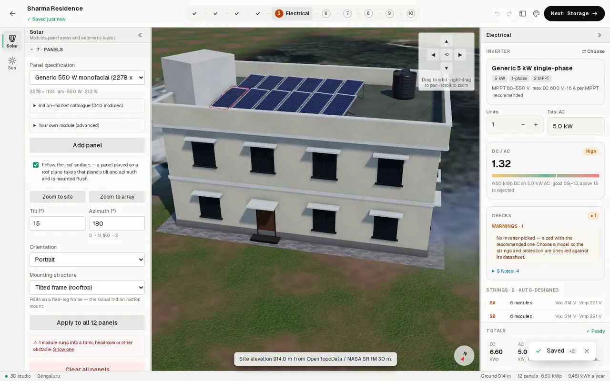Click the 'Generic 5 kW single-phase' inverter card
Screen dimensions: 610x381
(x=545, y=81)
